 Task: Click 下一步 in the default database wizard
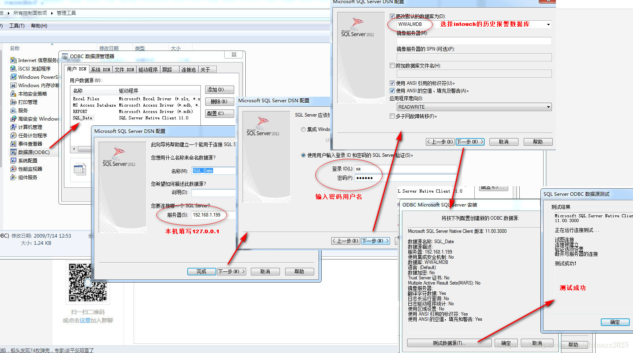pyautogui.click(x=470, y=142)
